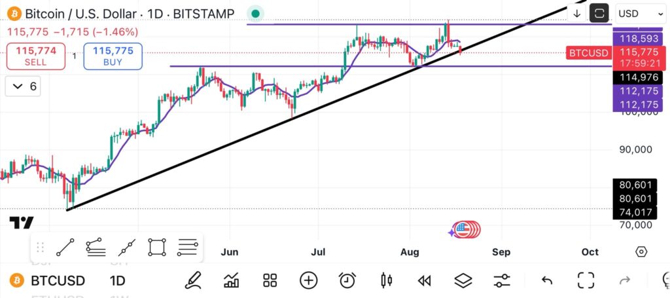Open the layers object tree
Viewport: 670px width, 298px height.
[x=463, y=280]
